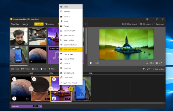Viewport: 173px width, 111px height.
Task: Open the Duration tool
Action: pyautogui.click(x=25, y=69)
